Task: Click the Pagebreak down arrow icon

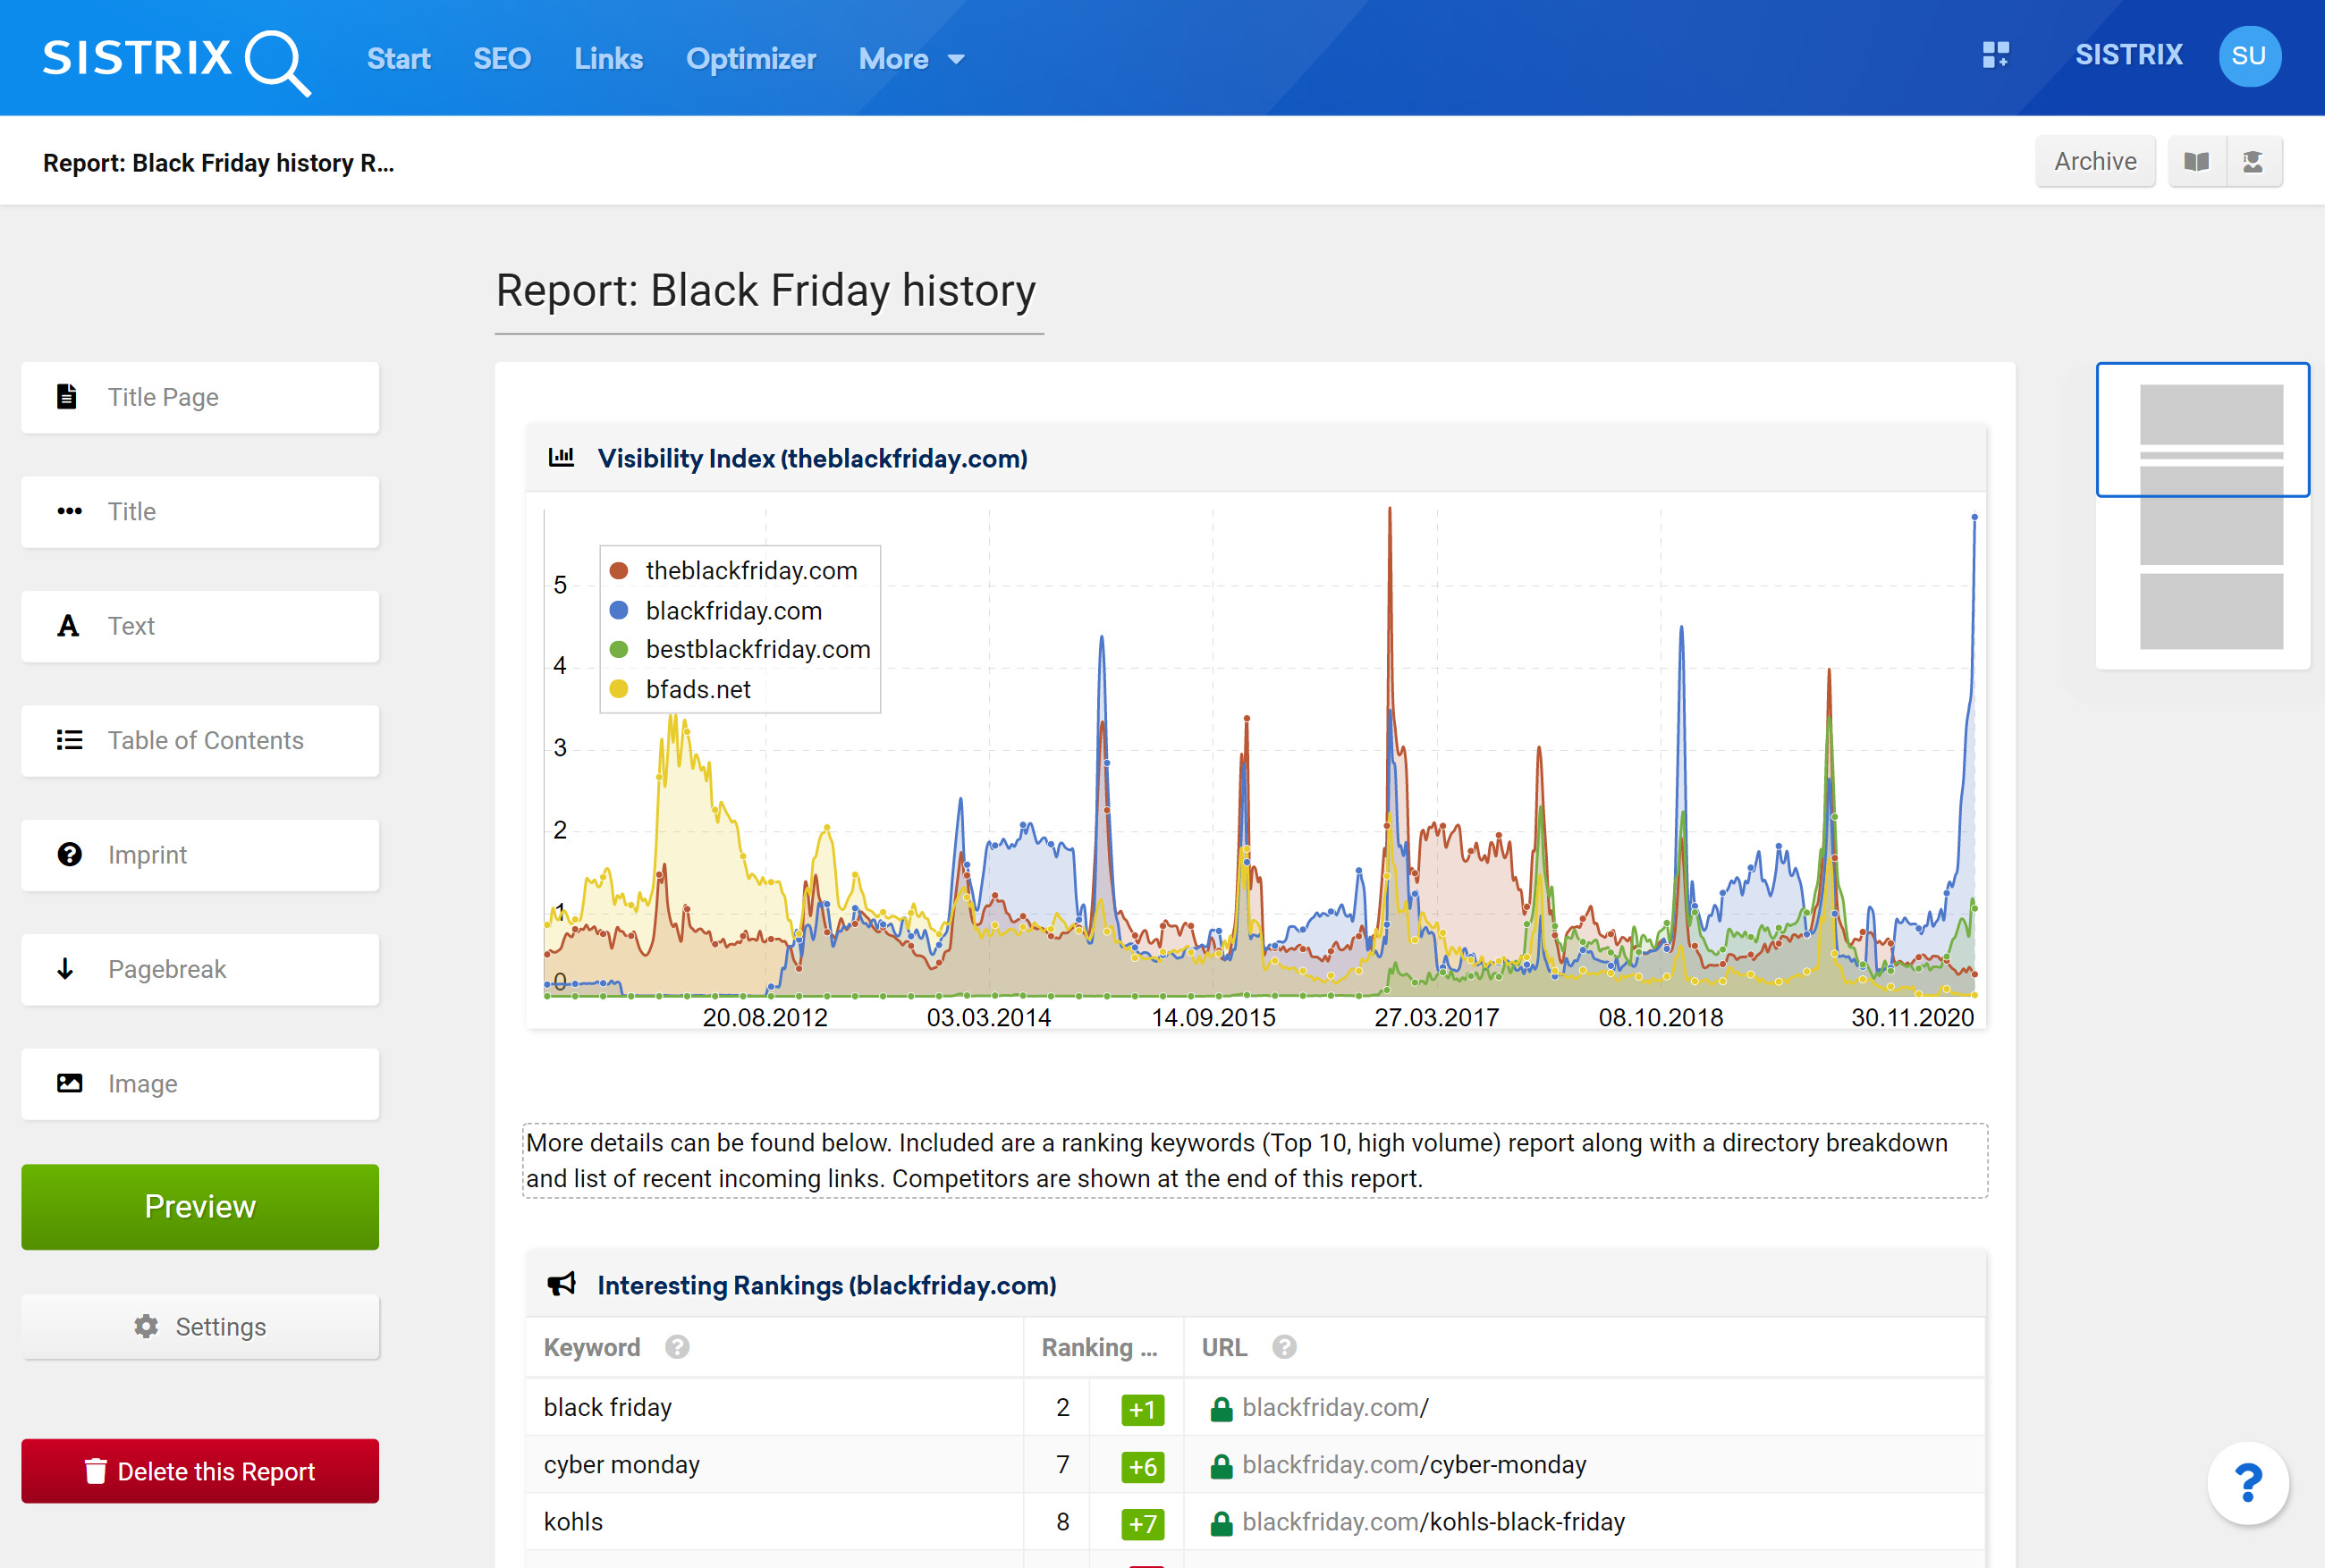Action: coord(66,969)
